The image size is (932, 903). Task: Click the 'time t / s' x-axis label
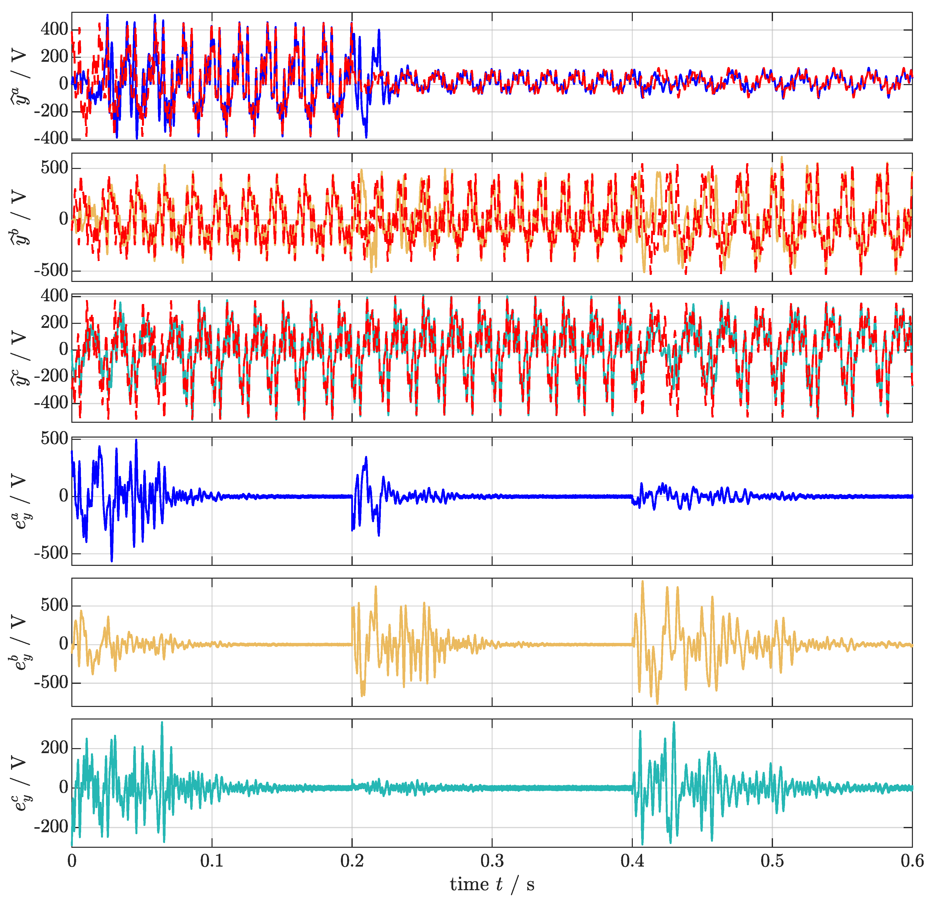[x=492, y=884]
